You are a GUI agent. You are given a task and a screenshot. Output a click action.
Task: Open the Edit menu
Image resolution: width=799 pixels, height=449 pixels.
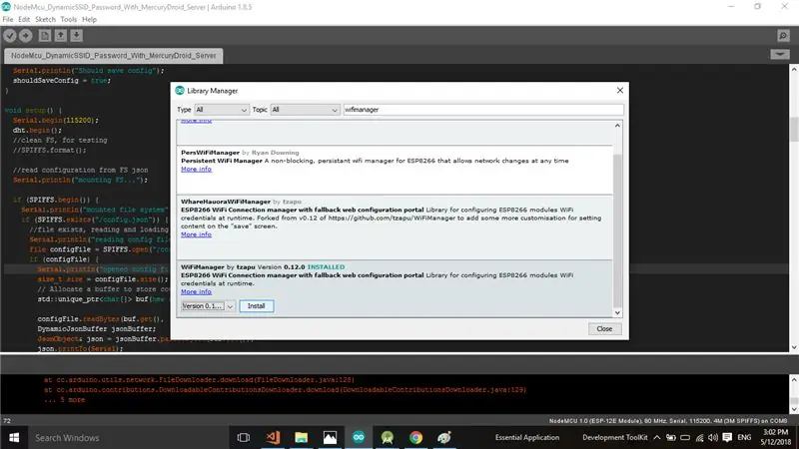(x=24, y=19)
